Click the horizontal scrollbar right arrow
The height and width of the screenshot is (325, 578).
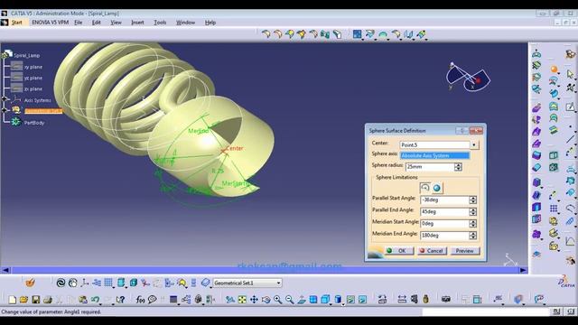point(523,270)
